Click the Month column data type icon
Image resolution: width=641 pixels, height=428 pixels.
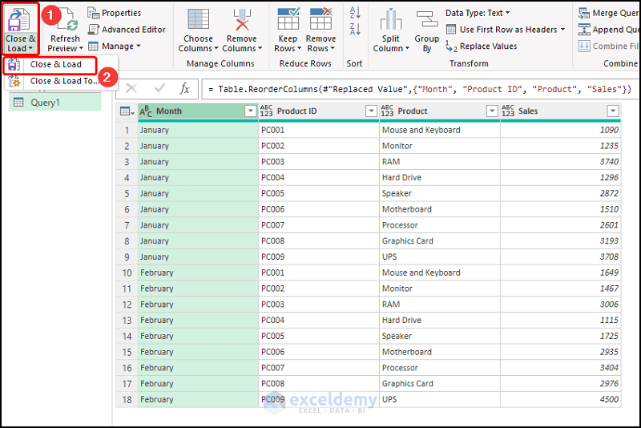tap(146, 111)
